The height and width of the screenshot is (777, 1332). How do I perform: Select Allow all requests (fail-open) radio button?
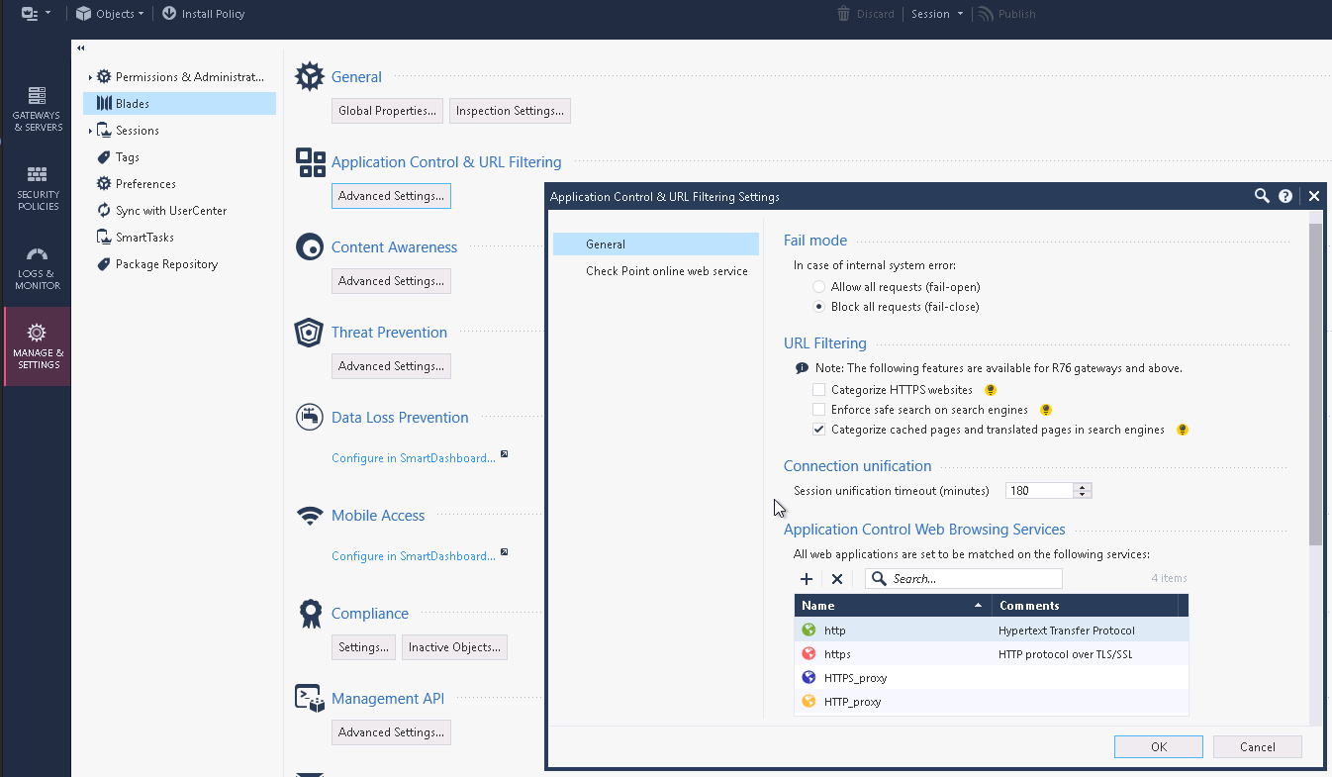[818, 287]
